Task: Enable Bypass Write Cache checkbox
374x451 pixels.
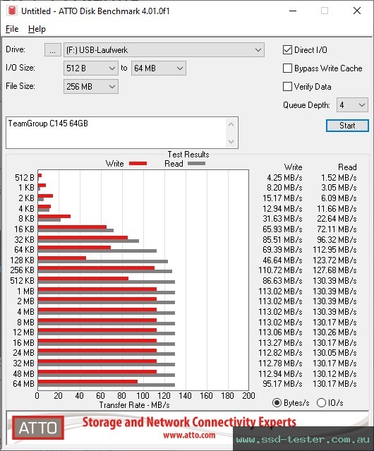Action: [287, 68]
